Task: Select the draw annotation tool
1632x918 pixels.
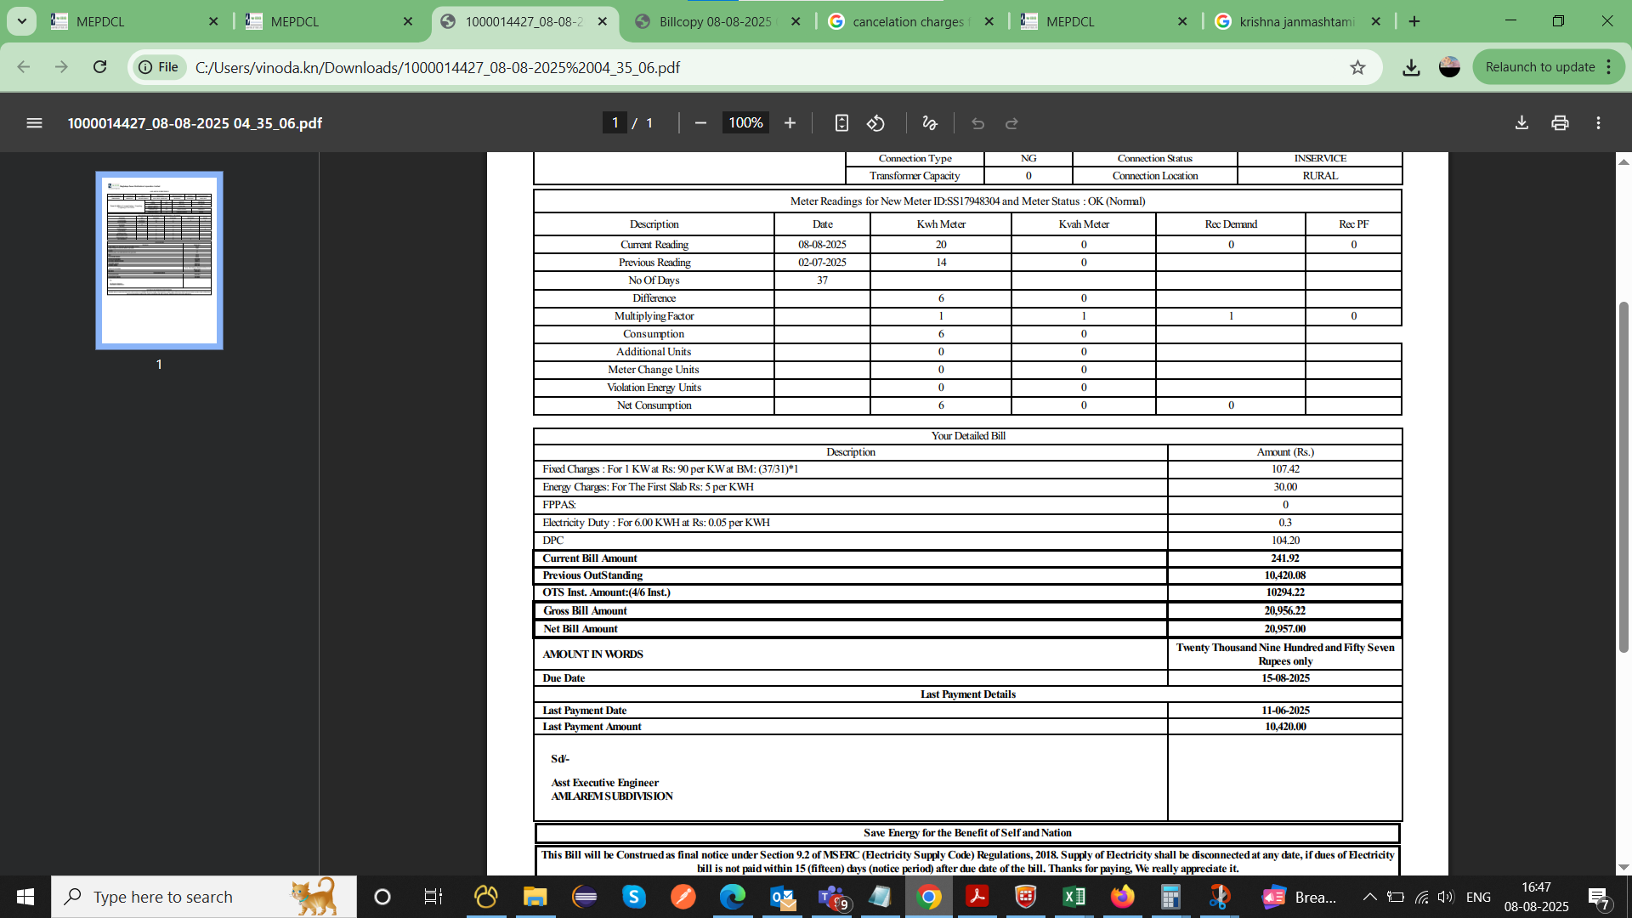Action: click(930, 123)
